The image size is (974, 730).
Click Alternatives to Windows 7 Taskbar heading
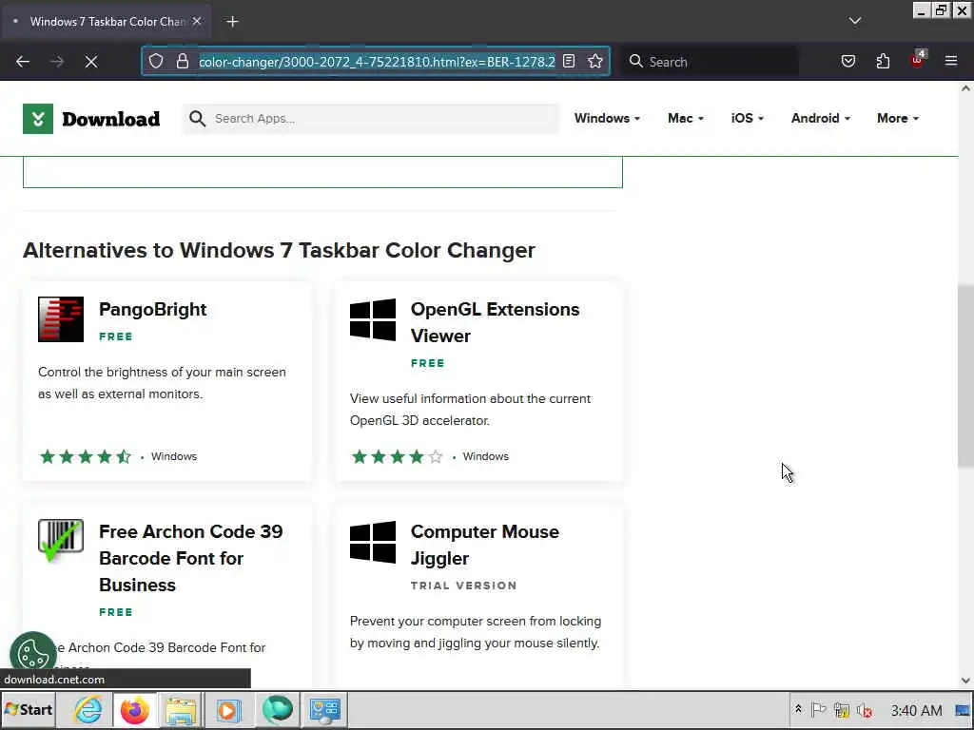pyautogui.click(x=279, y=250)
